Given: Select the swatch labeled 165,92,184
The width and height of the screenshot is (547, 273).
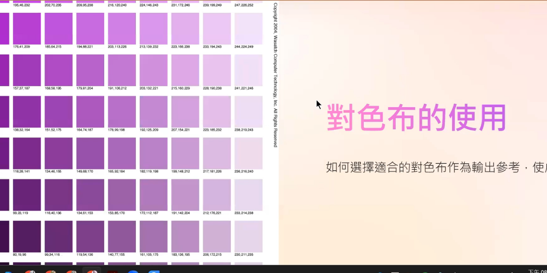Looking at the screenshot, I should 122,153.
